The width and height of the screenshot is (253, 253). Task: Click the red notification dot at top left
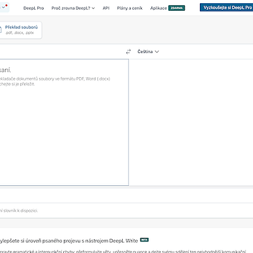tap(6, 5)
